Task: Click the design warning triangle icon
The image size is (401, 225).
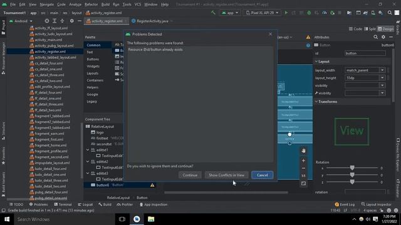Action: [x=308, y=37]
